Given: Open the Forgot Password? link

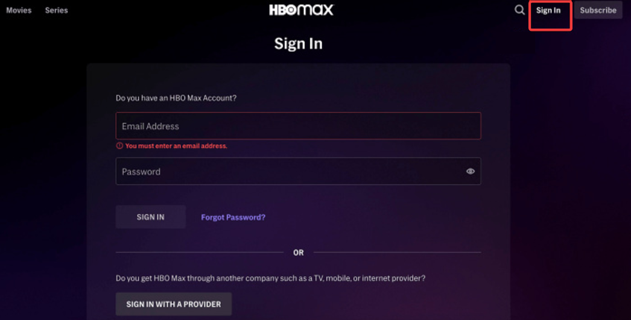Looking at the screenshot, I should click(233, 218).
